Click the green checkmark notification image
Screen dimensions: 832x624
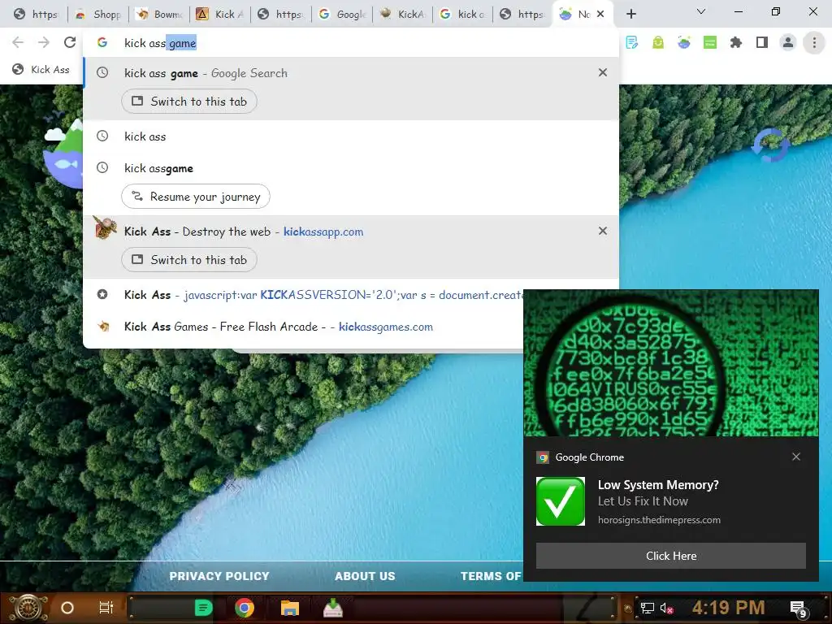(561, 501)
